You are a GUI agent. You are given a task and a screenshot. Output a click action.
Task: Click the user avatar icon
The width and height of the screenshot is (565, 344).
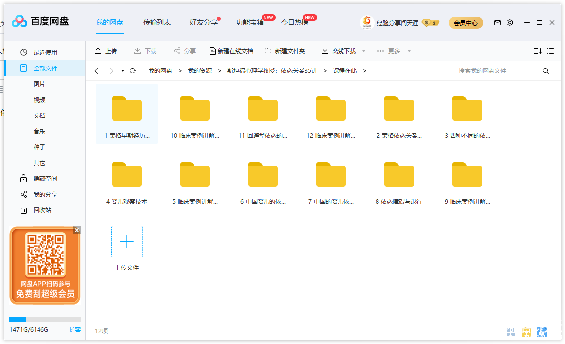point(367,22)
